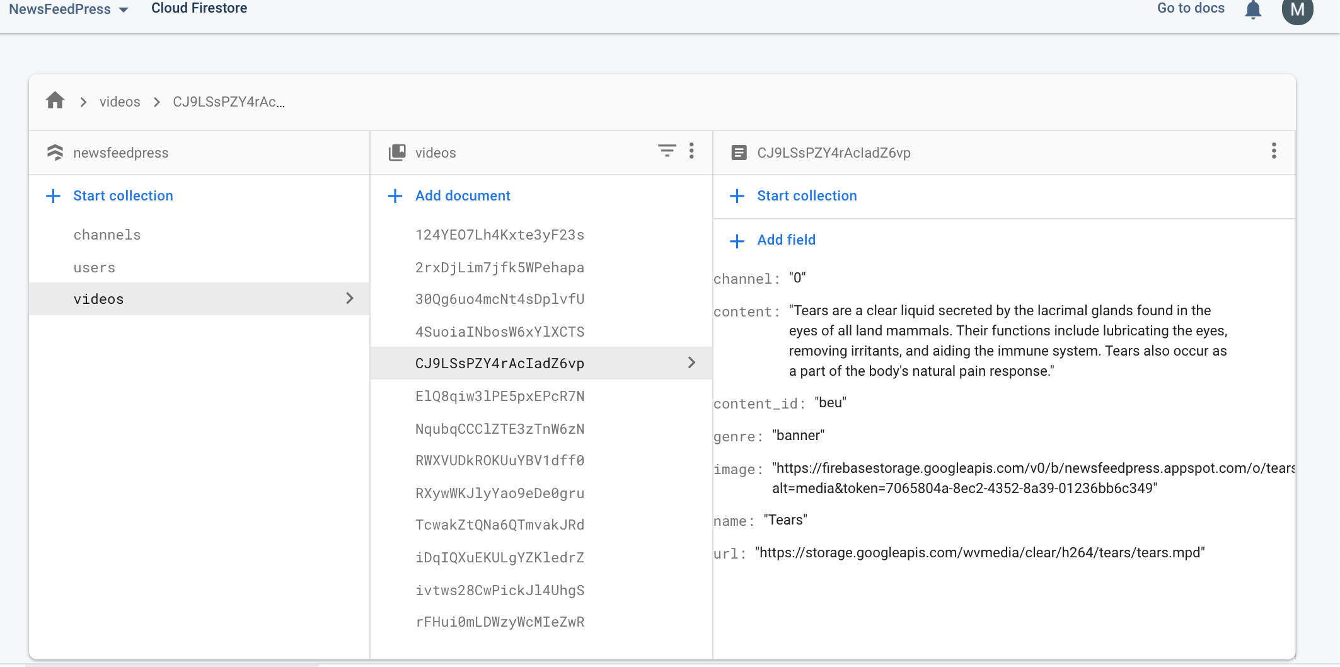Add field to the document
1340x667 pixels.
pyautogui.click(x=786, y=240)
